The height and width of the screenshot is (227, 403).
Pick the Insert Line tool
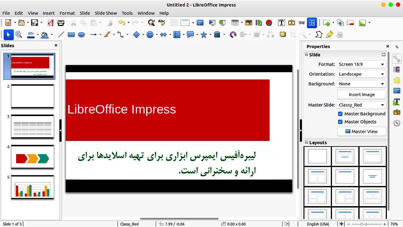(61, 34)
